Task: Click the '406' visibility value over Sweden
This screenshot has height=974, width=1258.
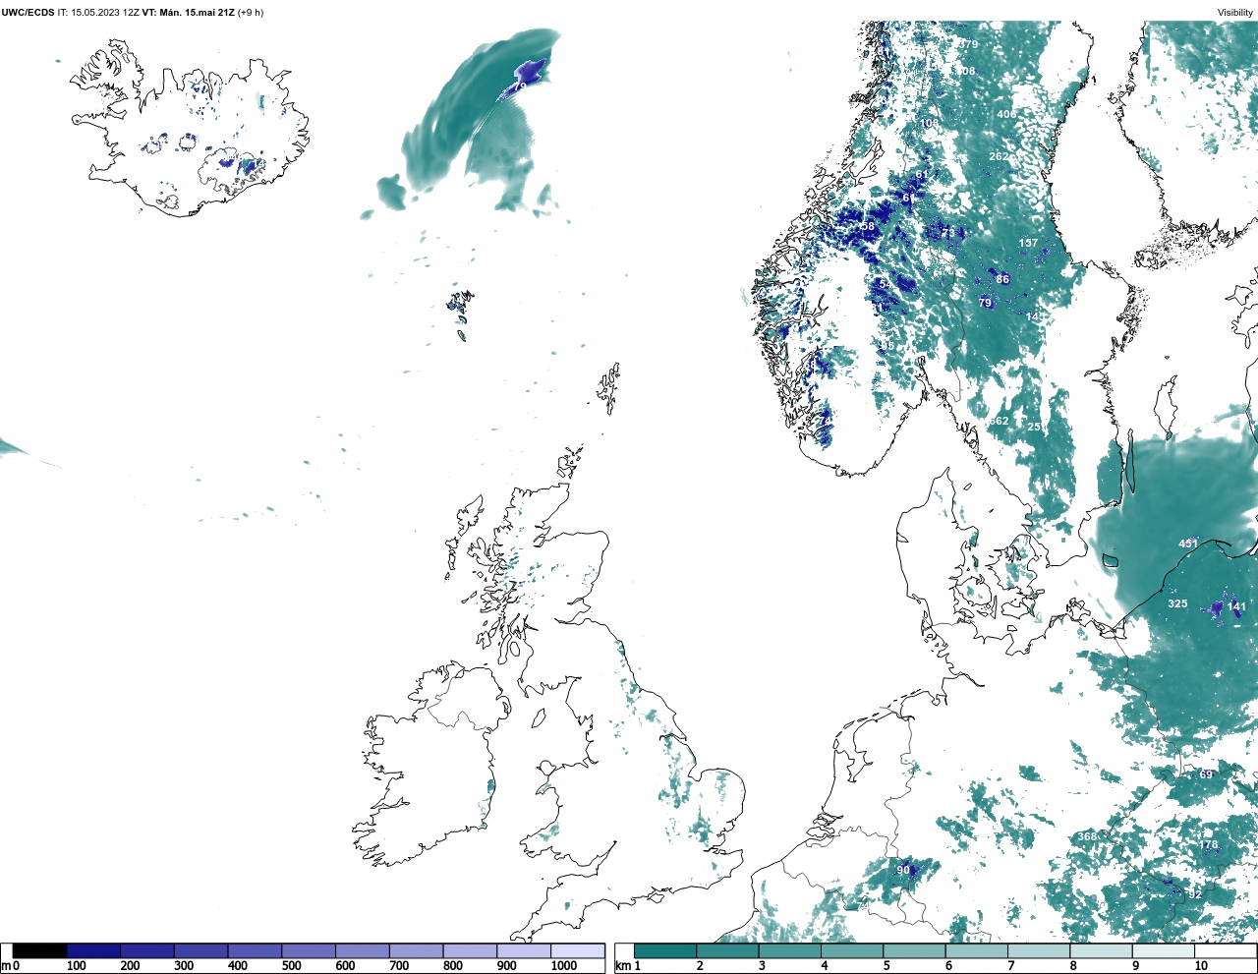Action: pyautogui.click(x=1006, y=114)
